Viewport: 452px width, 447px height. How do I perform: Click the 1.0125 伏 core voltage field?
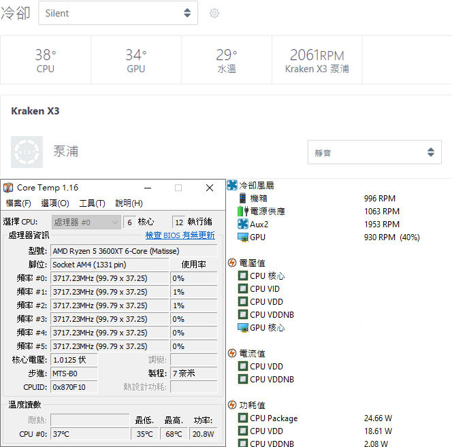click(74, 360)
